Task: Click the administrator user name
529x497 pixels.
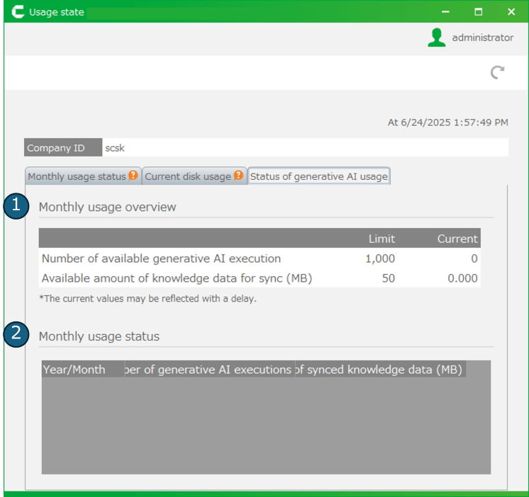Action: click(482, 38)
